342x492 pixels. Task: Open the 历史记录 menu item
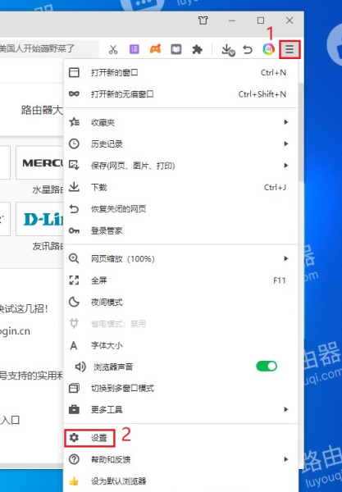coord(180,143)
